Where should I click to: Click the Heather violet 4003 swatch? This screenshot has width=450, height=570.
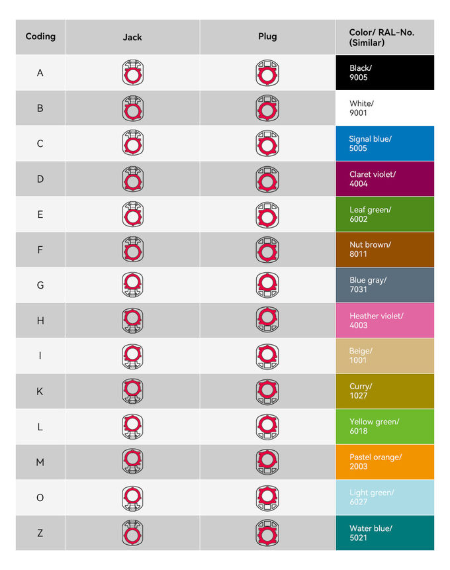coord(384,320)
